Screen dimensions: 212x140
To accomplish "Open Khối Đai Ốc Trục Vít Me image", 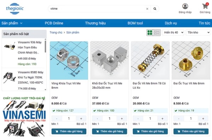I will 110,61.
